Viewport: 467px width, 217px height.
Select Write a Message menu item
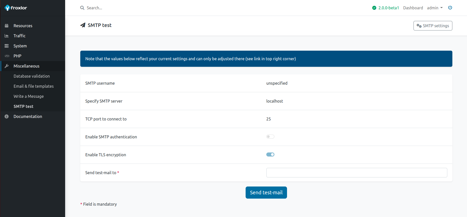coord(29,96)
